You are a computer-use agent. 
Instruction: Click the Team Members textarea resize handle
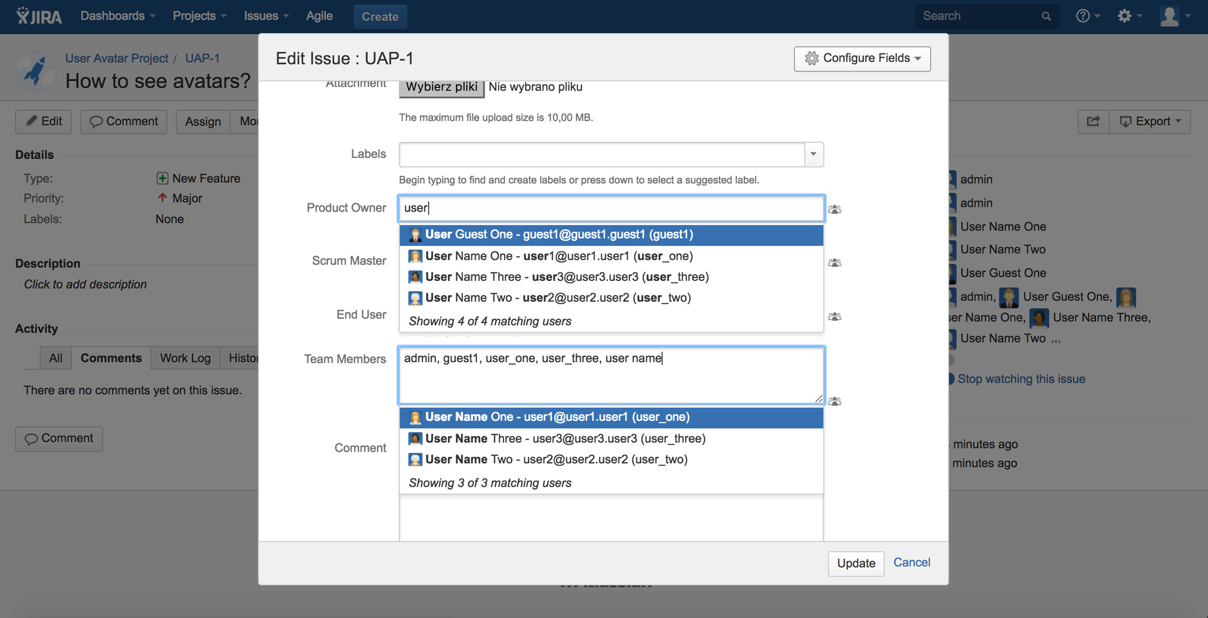point(818,398)
